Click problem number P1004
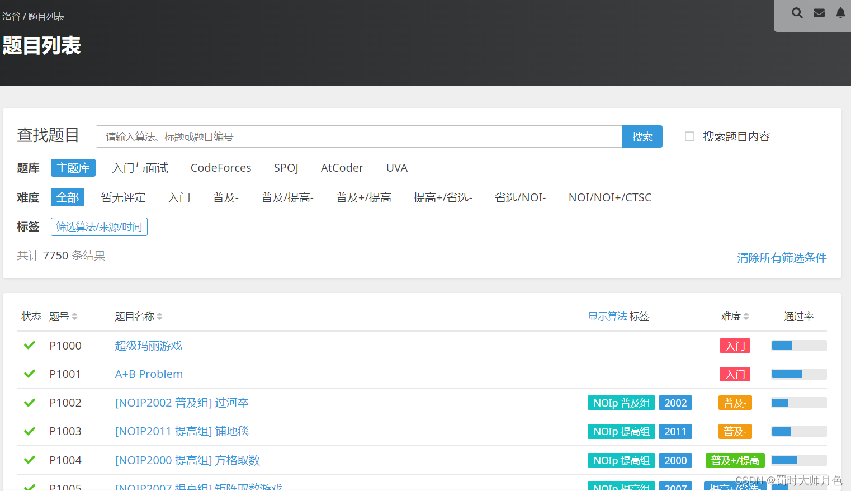Viewport: 851px width, 491px height. 65,460
